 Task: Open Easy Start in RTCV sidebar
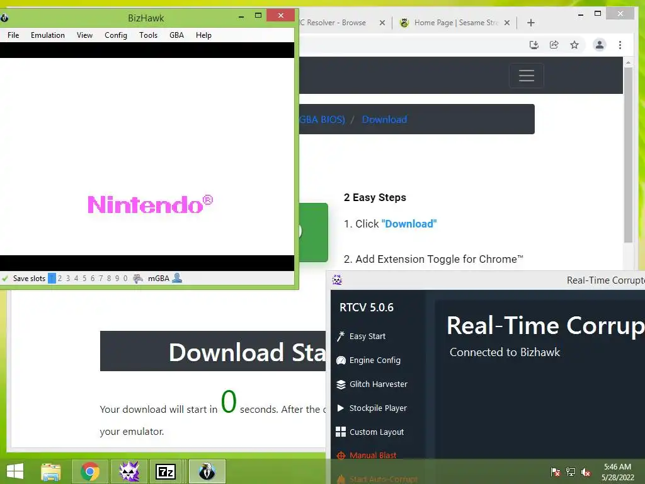coord(361,337)
